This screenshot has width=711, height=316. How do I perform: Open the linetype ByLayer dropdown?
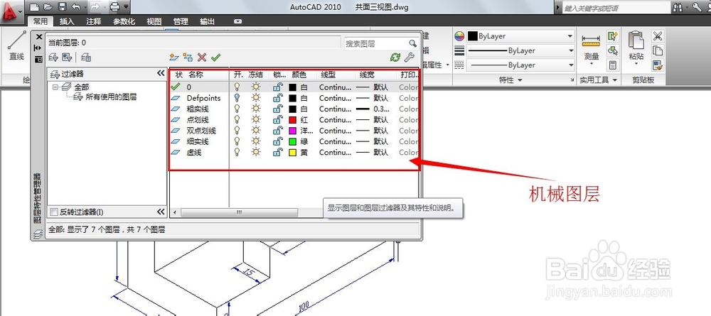[x=520, y=65]
